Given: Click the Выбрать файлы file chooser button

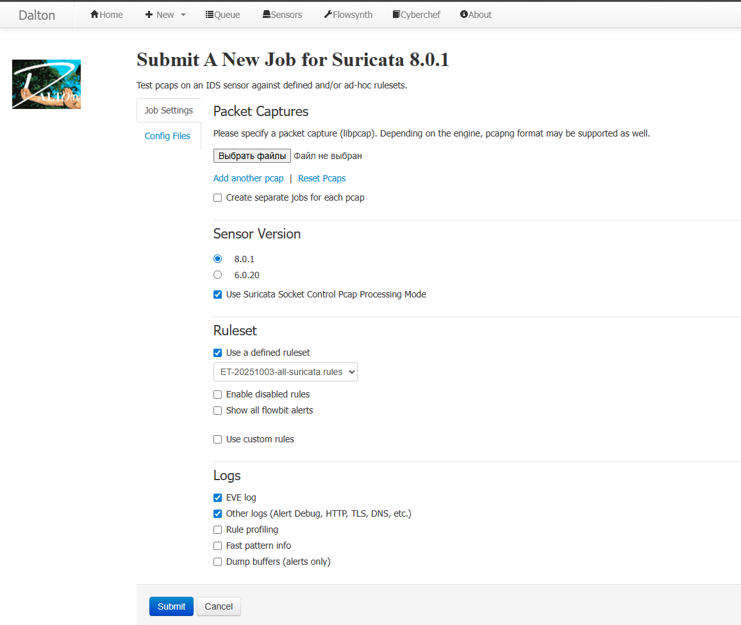Looking at the screenshot, I should pos(252,156).
